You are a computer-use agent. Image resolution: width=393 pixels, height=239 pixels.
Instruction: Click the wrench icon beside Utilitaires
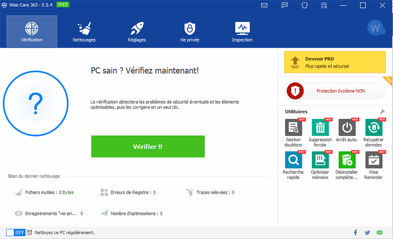[x=382, y=112]
